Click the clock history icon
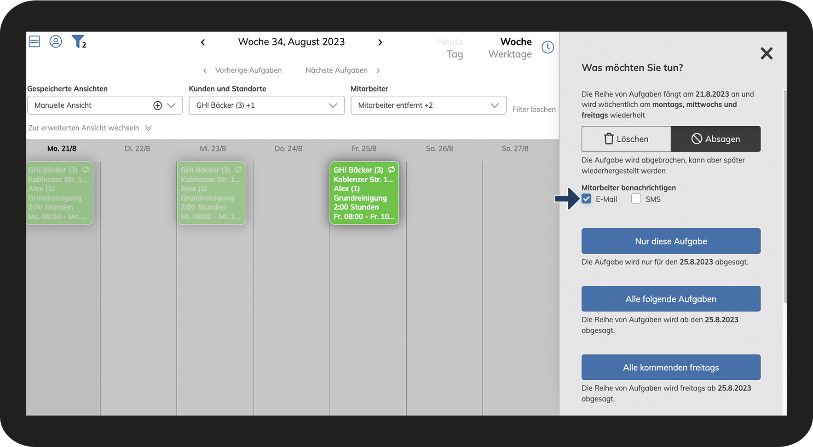Screen dimensions: 813x447 pyautogui.click(x=548, y=47)
